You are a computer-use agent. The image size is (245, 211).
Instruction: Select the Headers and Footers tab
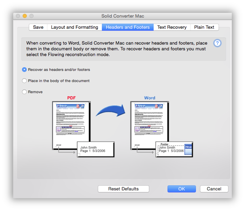(128, 27)
